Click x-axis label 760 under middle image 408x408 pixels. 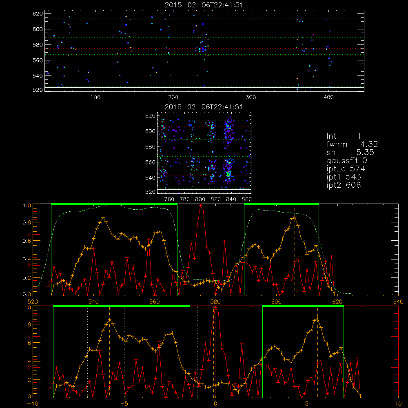[169, 200]
